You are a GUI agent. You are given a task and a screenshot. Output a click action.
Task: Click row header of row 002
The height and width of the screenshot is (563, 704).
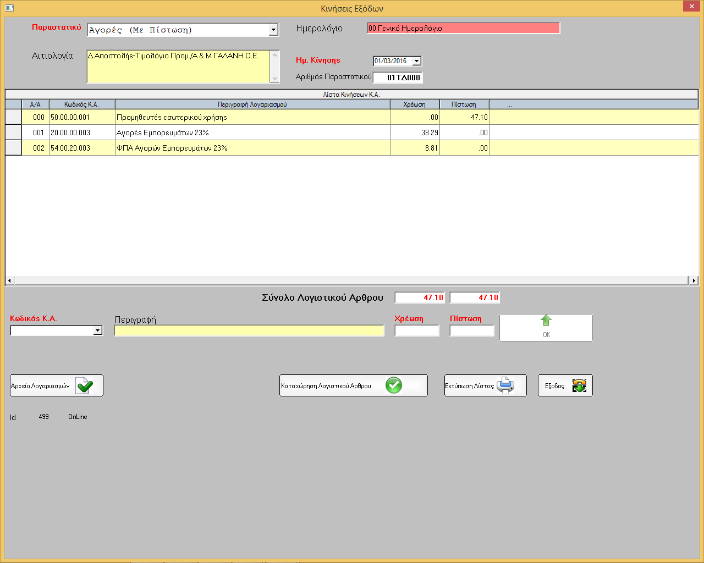click(13, 148)
